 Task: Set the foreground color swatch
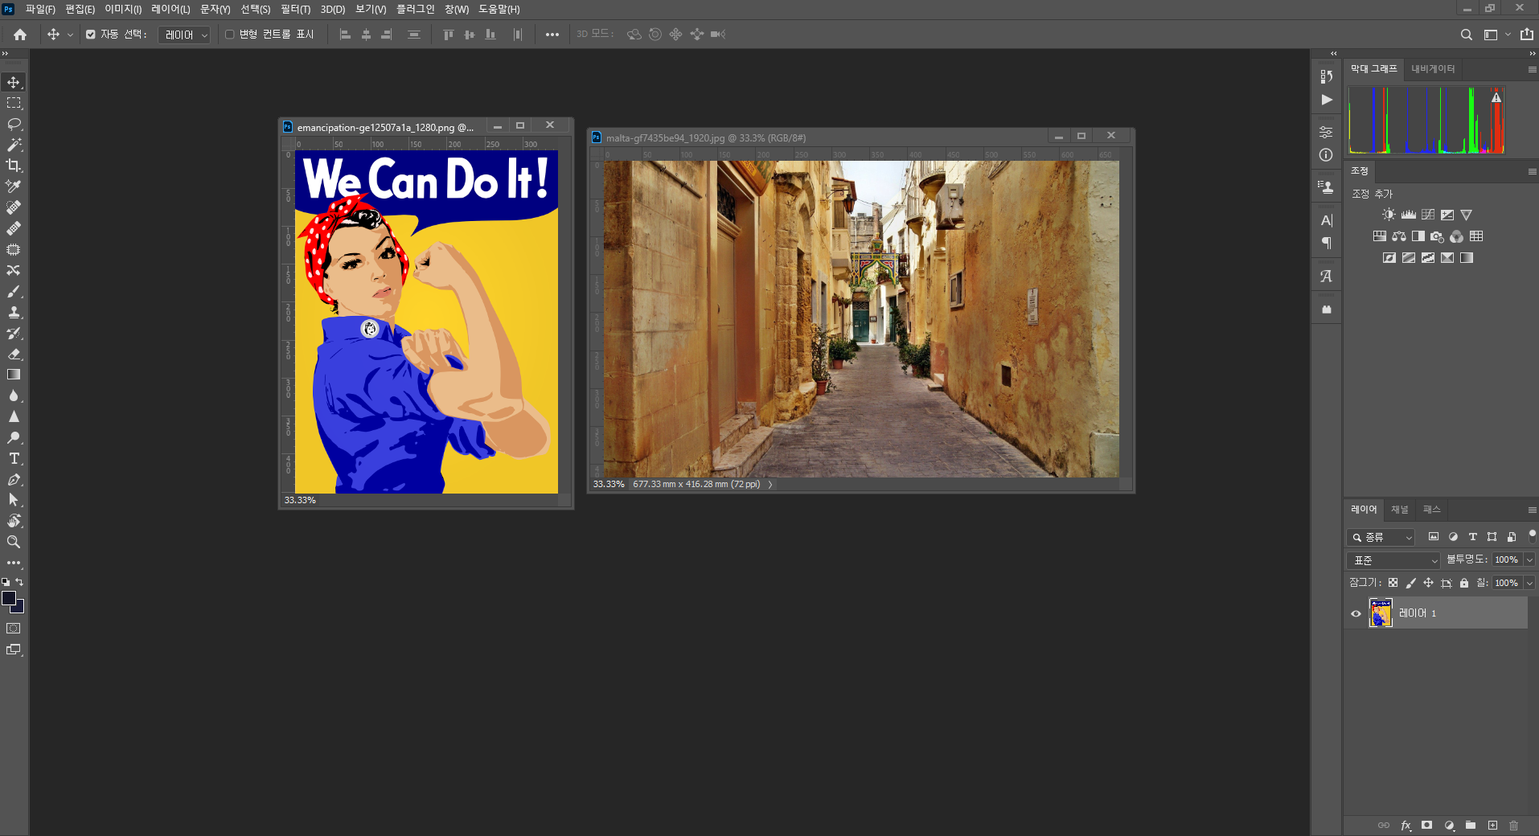pyautogui.click(x=9, y=598)
